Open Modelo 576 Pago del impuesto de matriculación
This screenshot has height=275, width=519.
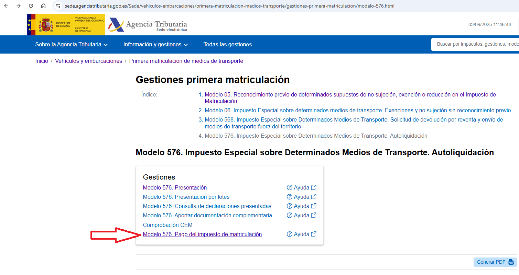click(202, 234)
